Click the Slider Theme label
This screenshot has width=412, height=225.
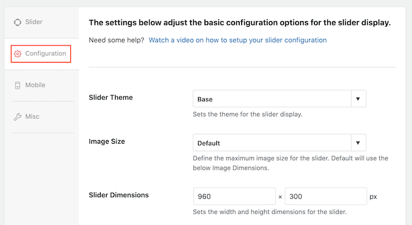point(111,98)
